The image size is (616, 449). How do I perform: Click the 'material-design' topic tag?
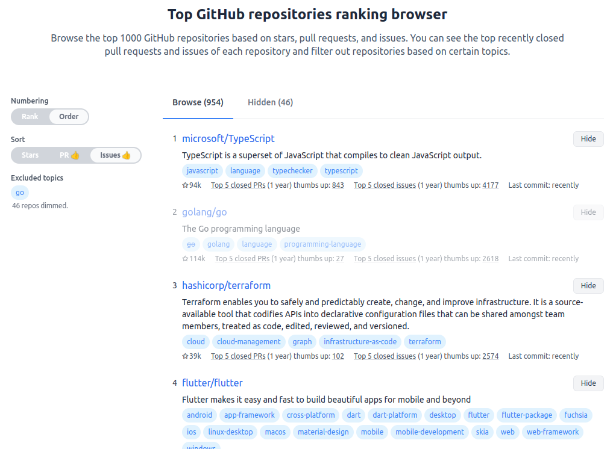click(323, 432)
